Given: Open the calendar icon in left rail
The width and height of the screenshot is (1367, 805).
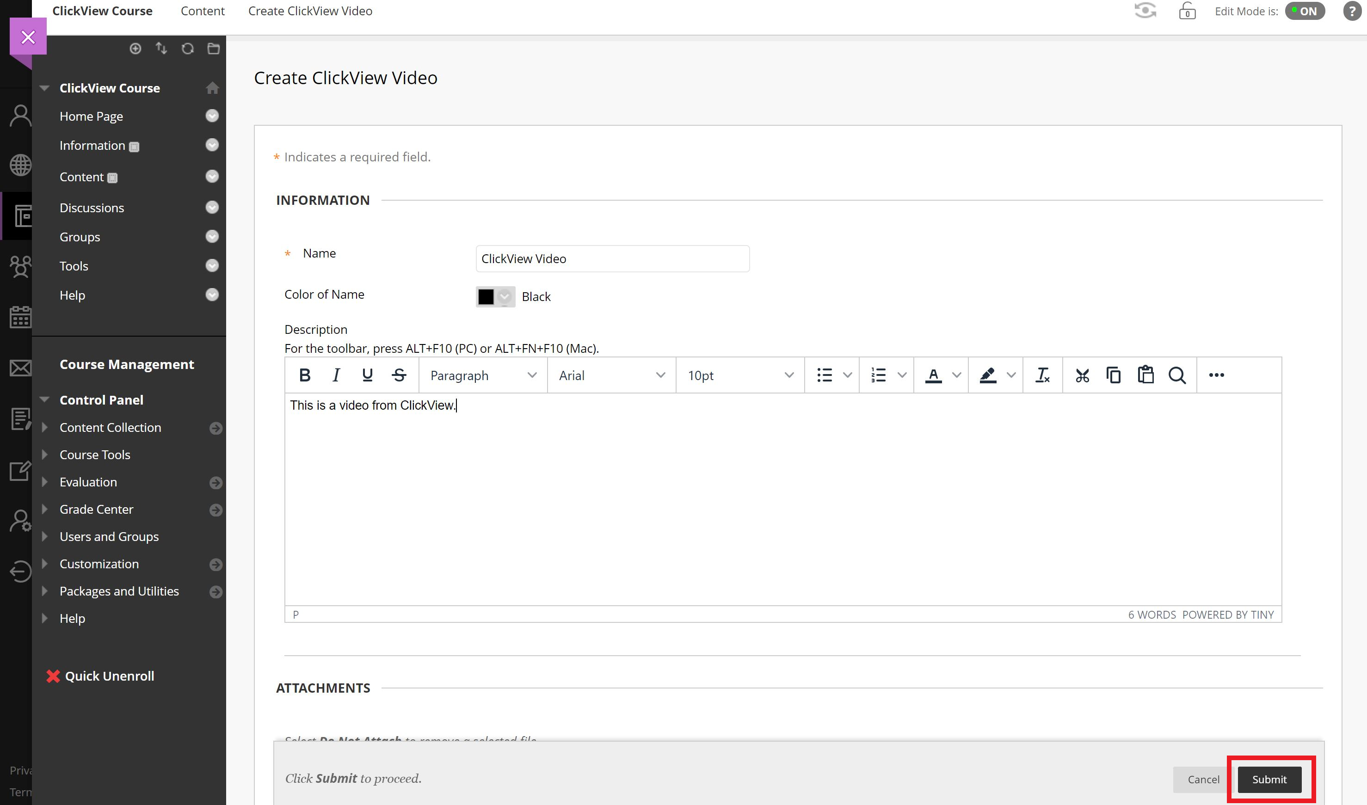Looking at the screenshot, I should pos(21,317).
